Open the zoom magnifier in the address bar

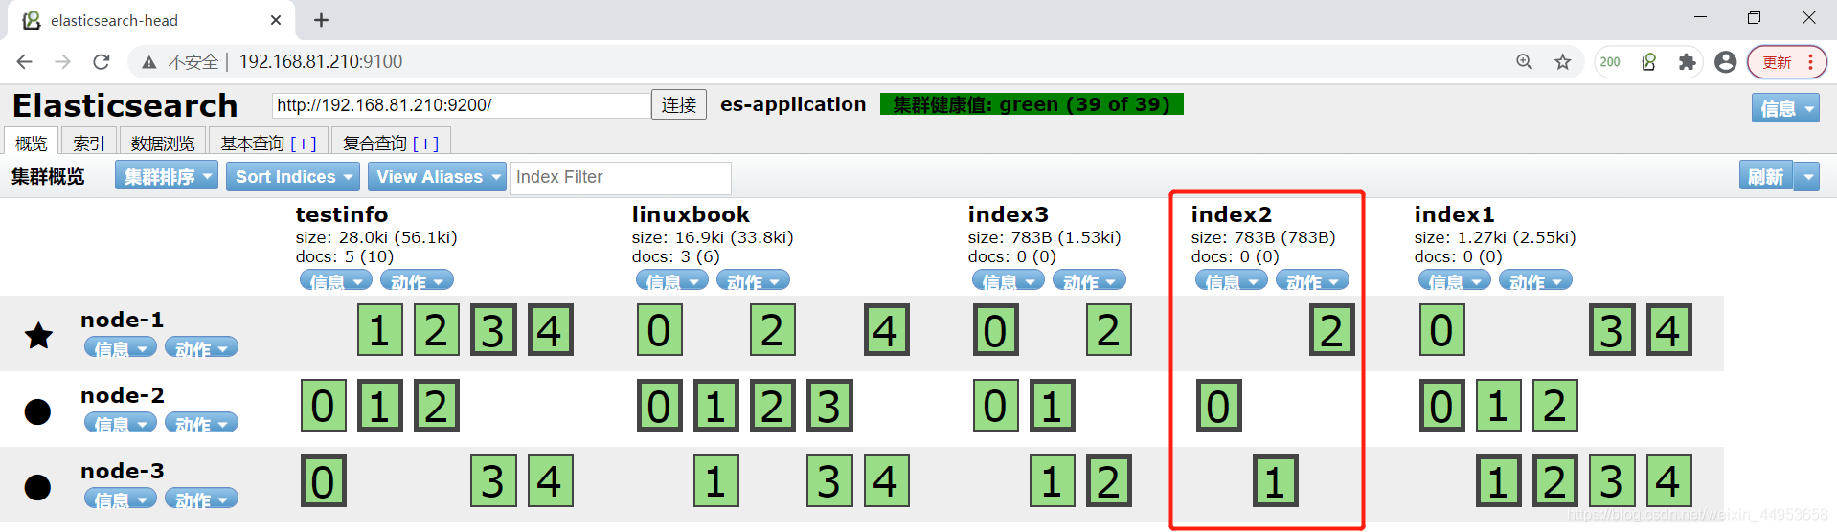[1524, 62]
